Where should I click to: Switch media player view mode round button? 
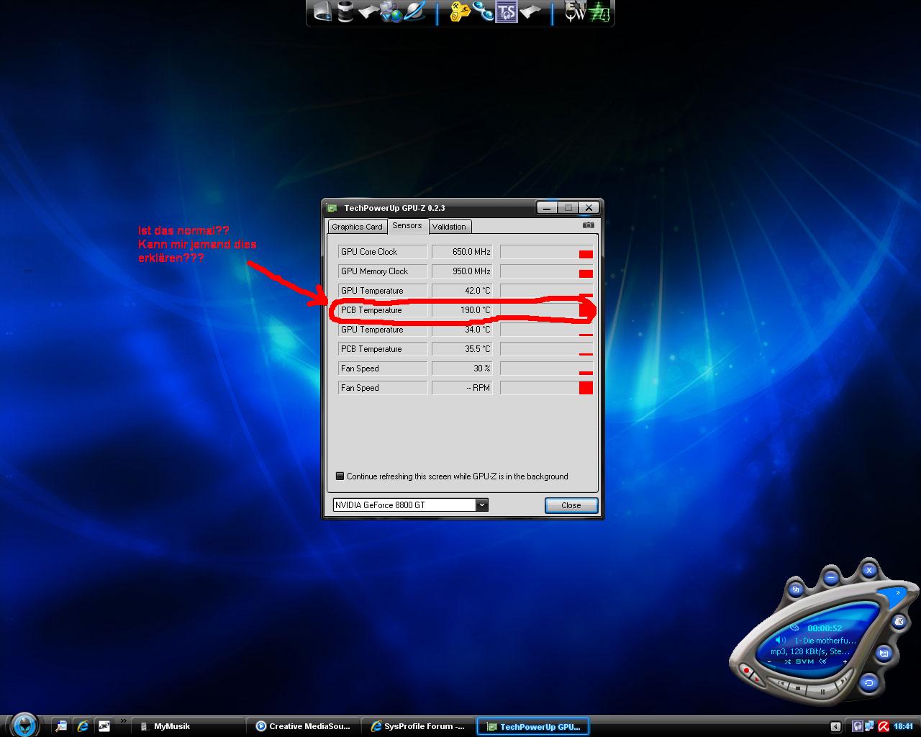point(796,589)
